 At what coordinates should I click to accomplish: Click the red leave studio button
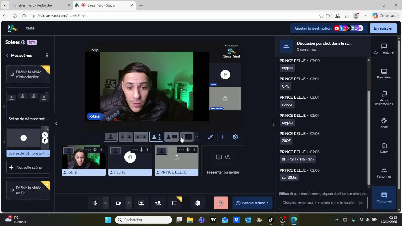click(x=221, y=203)
